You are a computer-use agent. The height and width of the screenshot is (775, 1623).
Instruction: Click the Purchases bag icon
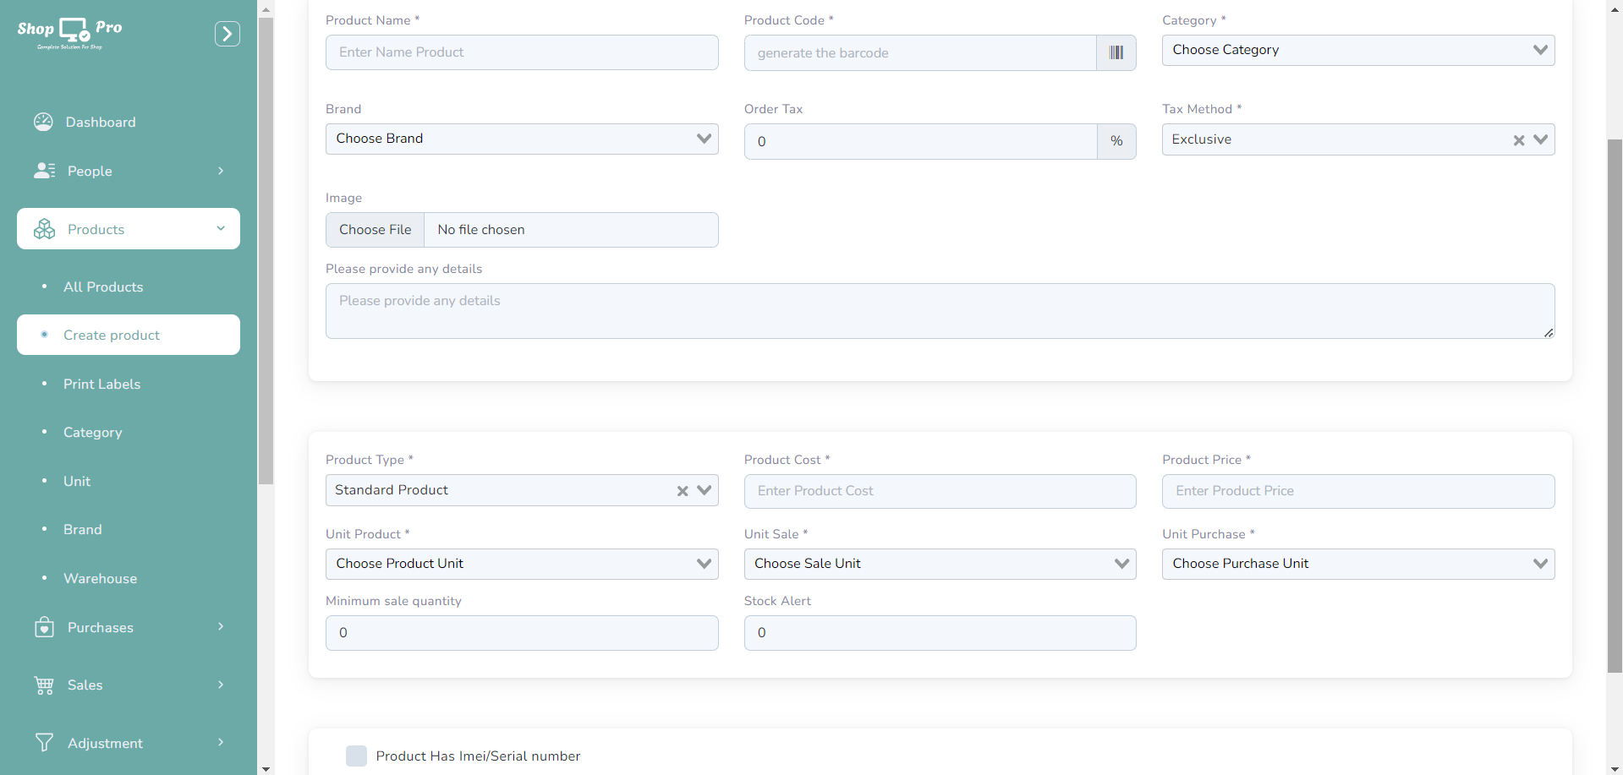(x=44, y=627)
